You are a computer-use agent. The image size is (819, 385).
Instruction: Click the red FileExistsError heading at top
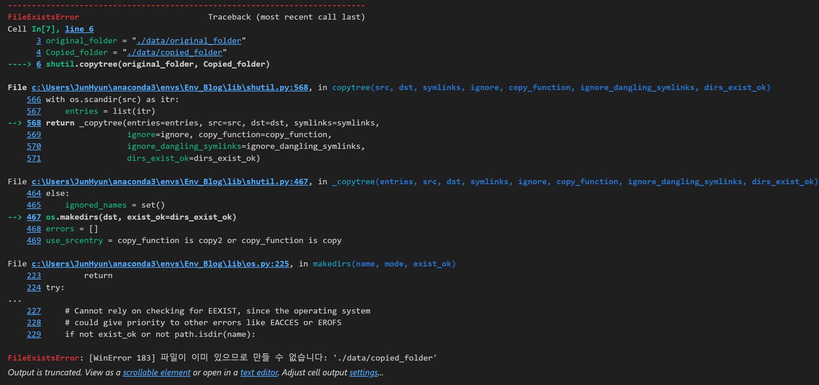point(43,17)
